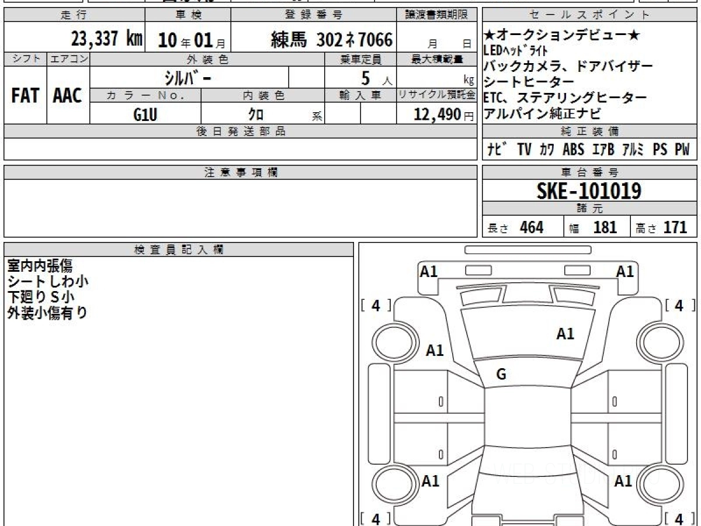Viewport: 701px width, 526px height.
Task: Click the mileage value 23,337 km
Action: 106,40
